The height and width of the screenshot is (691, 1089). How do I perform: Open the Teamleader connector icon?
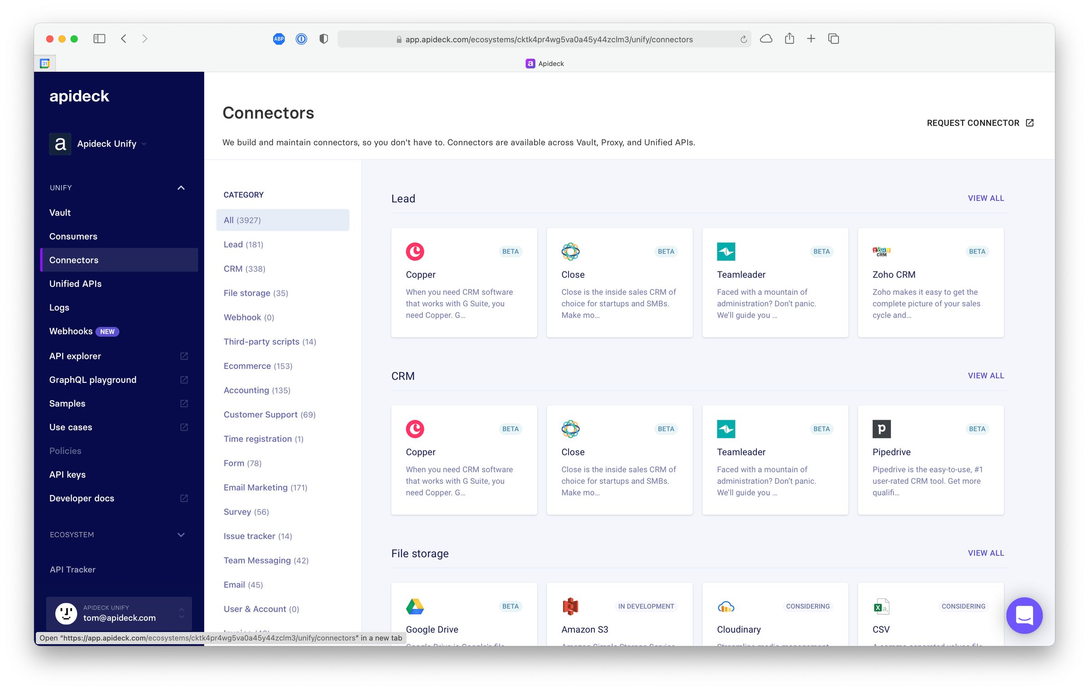726,251
